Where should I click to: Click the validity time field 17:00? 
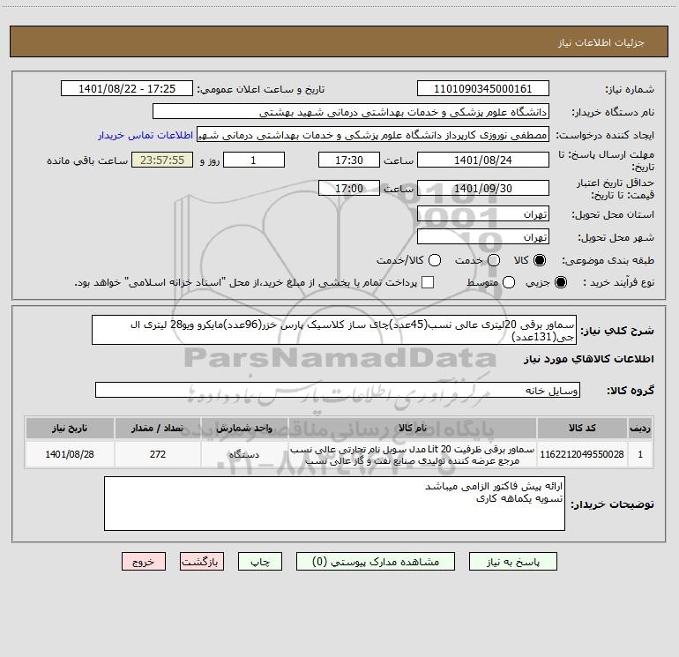[x=349, y=189]
